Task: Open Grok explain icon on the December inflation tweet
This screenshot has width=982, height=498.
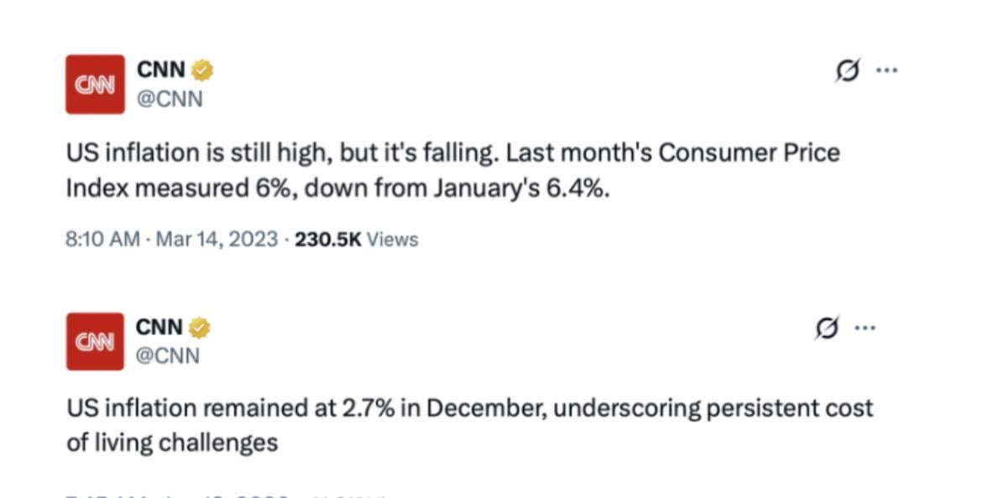Action: (x=827, y=329)
